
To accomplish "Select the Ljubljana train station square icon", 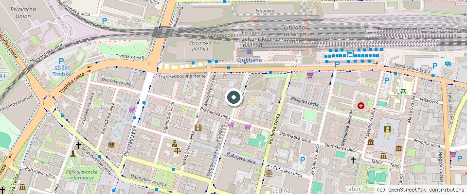I will tap(249, 51).
